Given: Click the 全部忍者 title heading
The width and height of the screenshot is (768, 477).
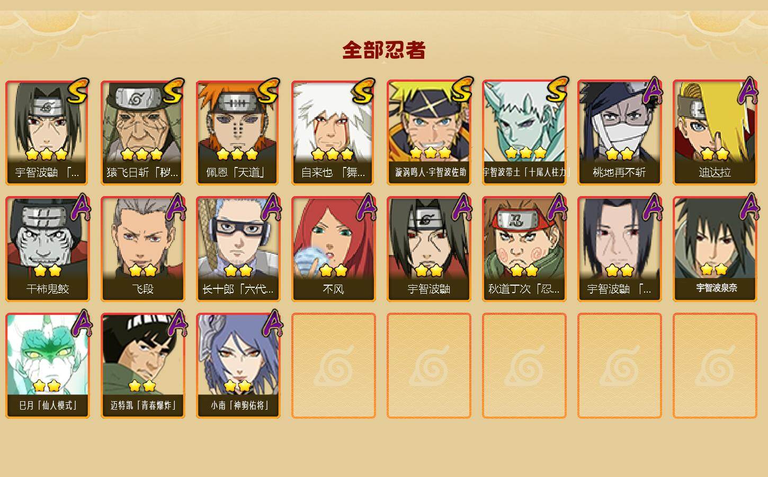Looking at the screenshot, I should 384,50.
